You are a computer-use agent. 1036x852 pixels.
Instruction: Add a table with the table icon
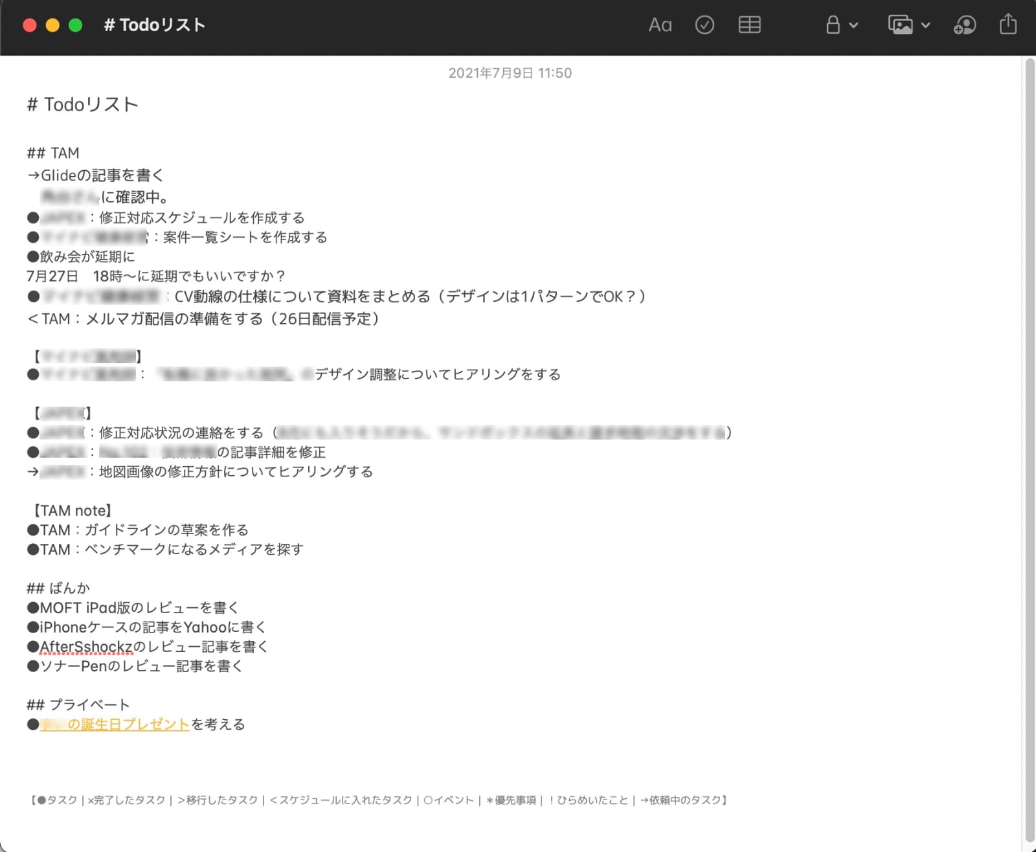click(749, 25)
